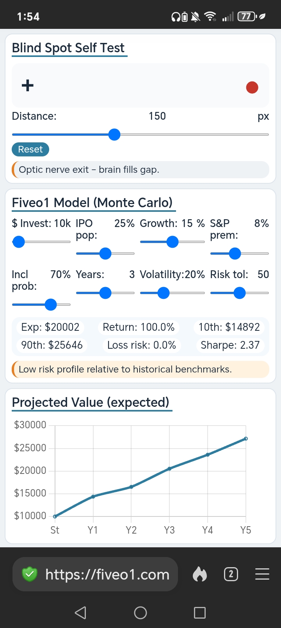This screenshot has height=628, width=281.
Task: Click the Incl prob slider handle
Action: [x=51, y=305]
